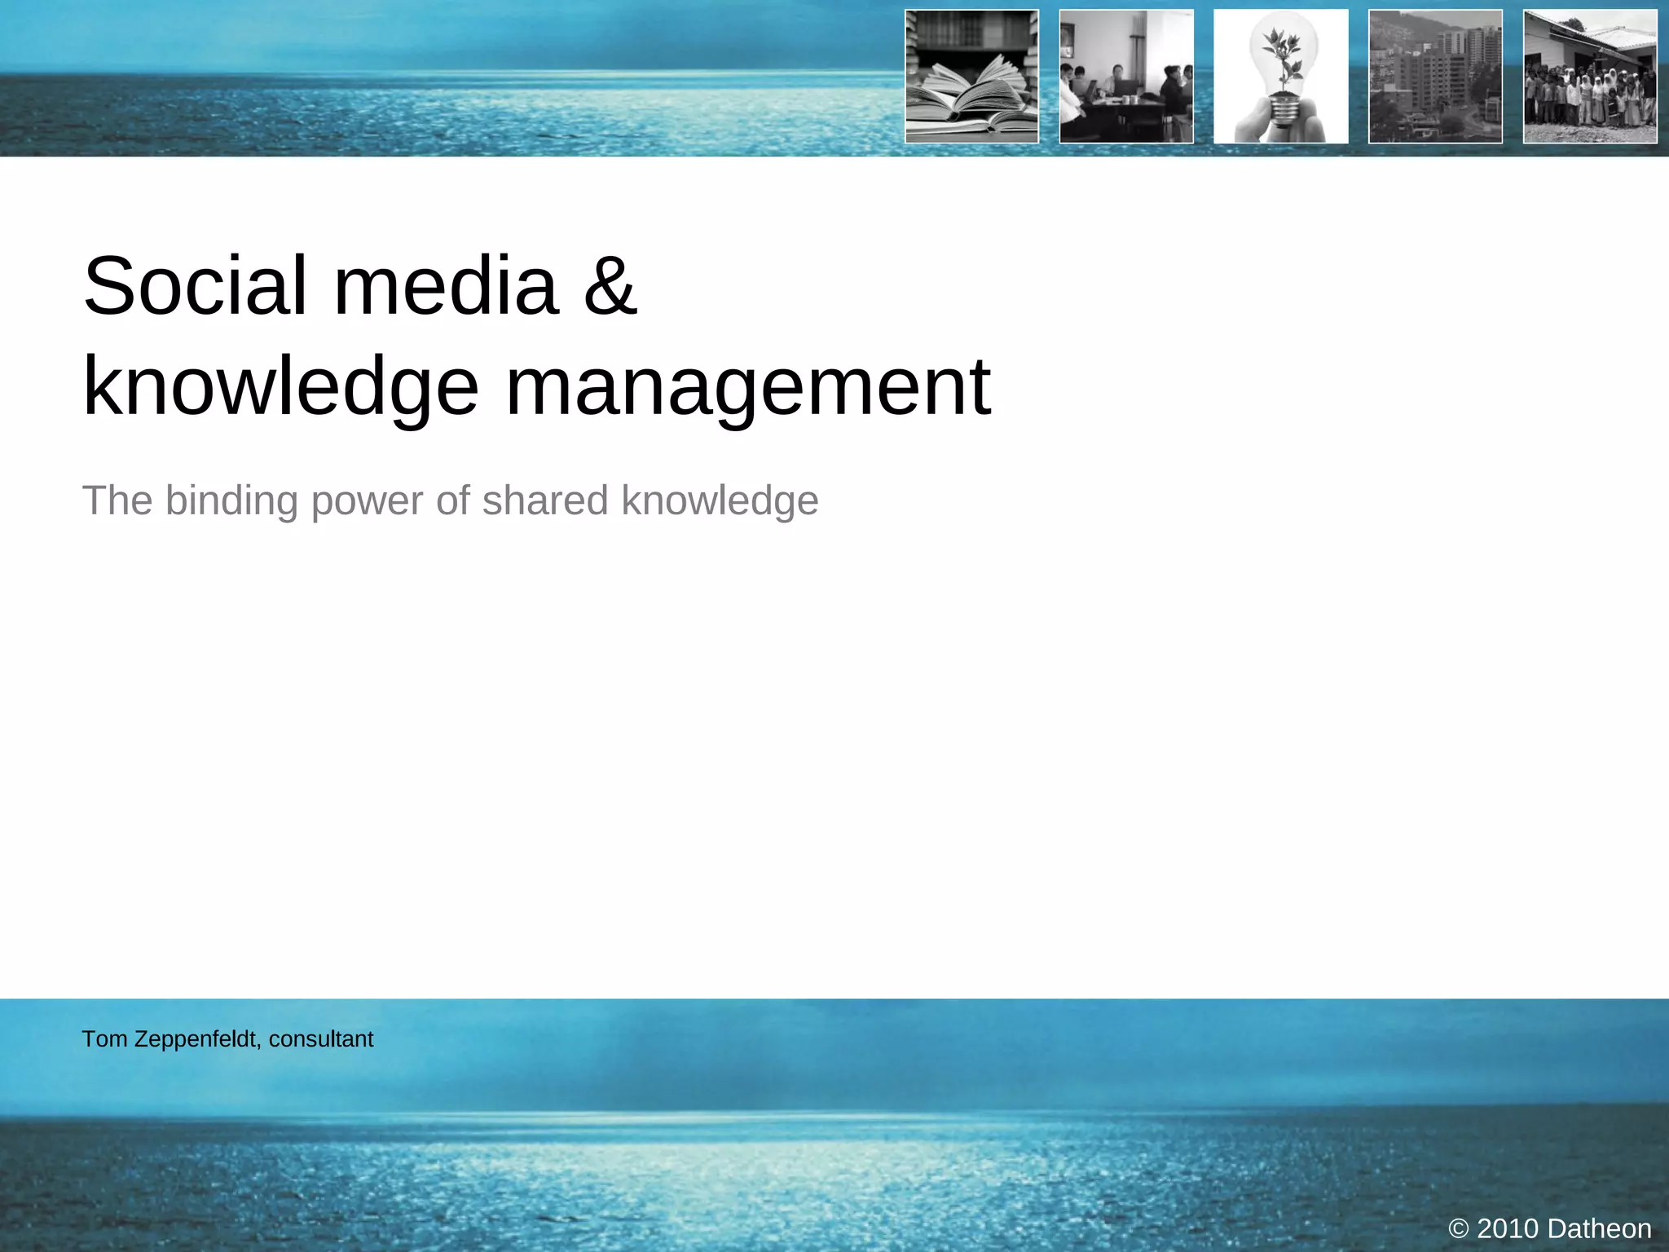Image resolution: width=1669 pixels, height=1252 pixels.
Task: Click the word 'Social' in title
Action: point(195,285)
